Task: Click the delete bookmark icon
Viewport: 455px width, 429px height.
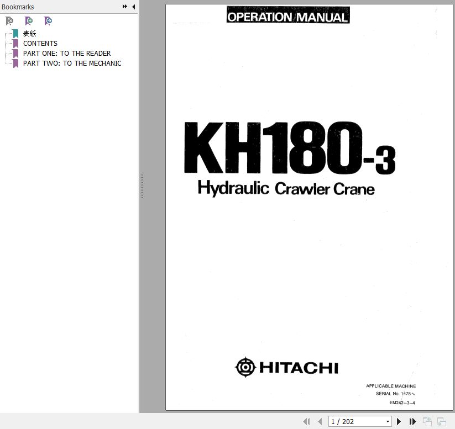Action: 9,21
